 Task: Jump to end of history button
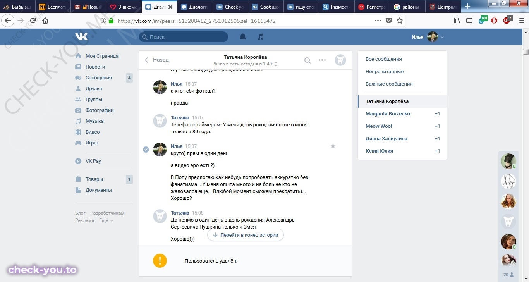(x=246, y=235)
